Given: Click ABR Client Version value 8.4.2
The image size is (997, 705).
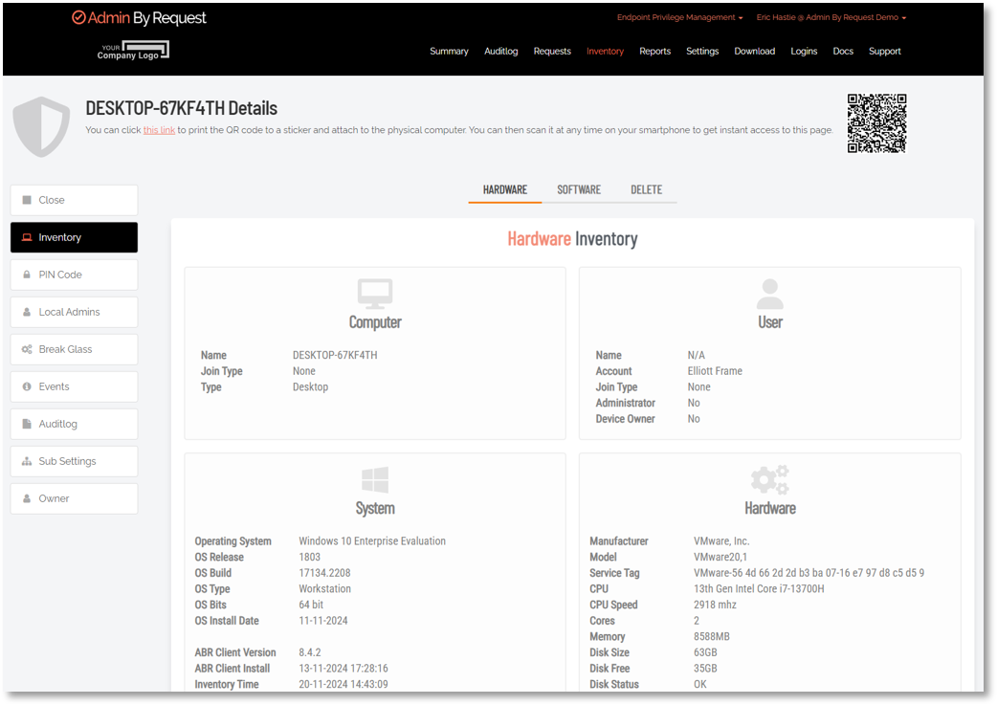Looking at the screenshot, I should click(310, 653).
